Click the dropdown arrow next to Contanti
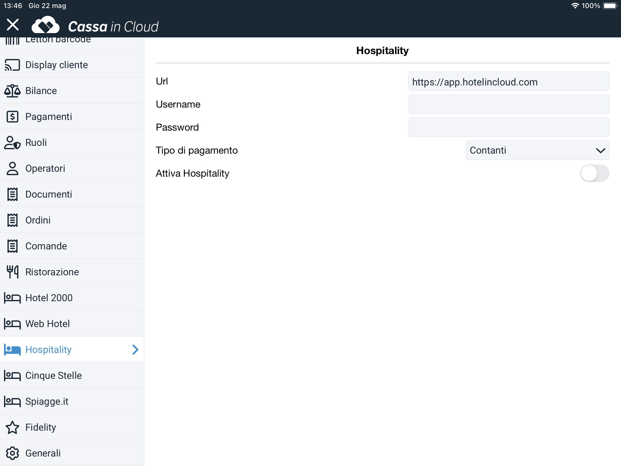Screen dimensions: 621x466 (x=601, y=150)
